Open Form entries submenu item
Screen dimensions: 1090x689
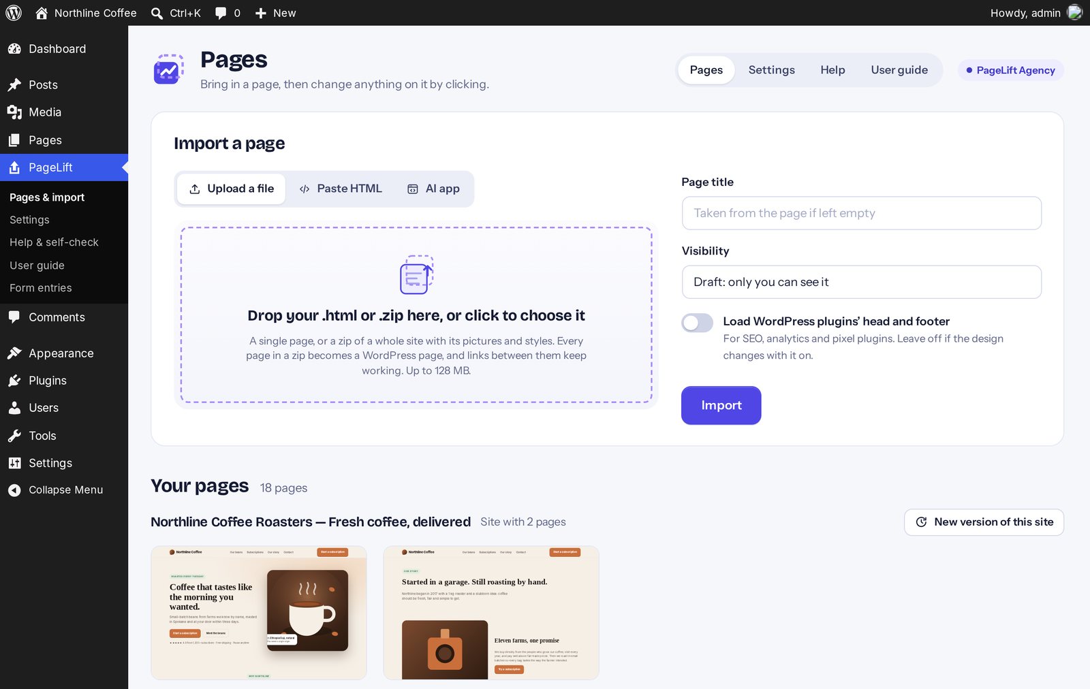64,288
